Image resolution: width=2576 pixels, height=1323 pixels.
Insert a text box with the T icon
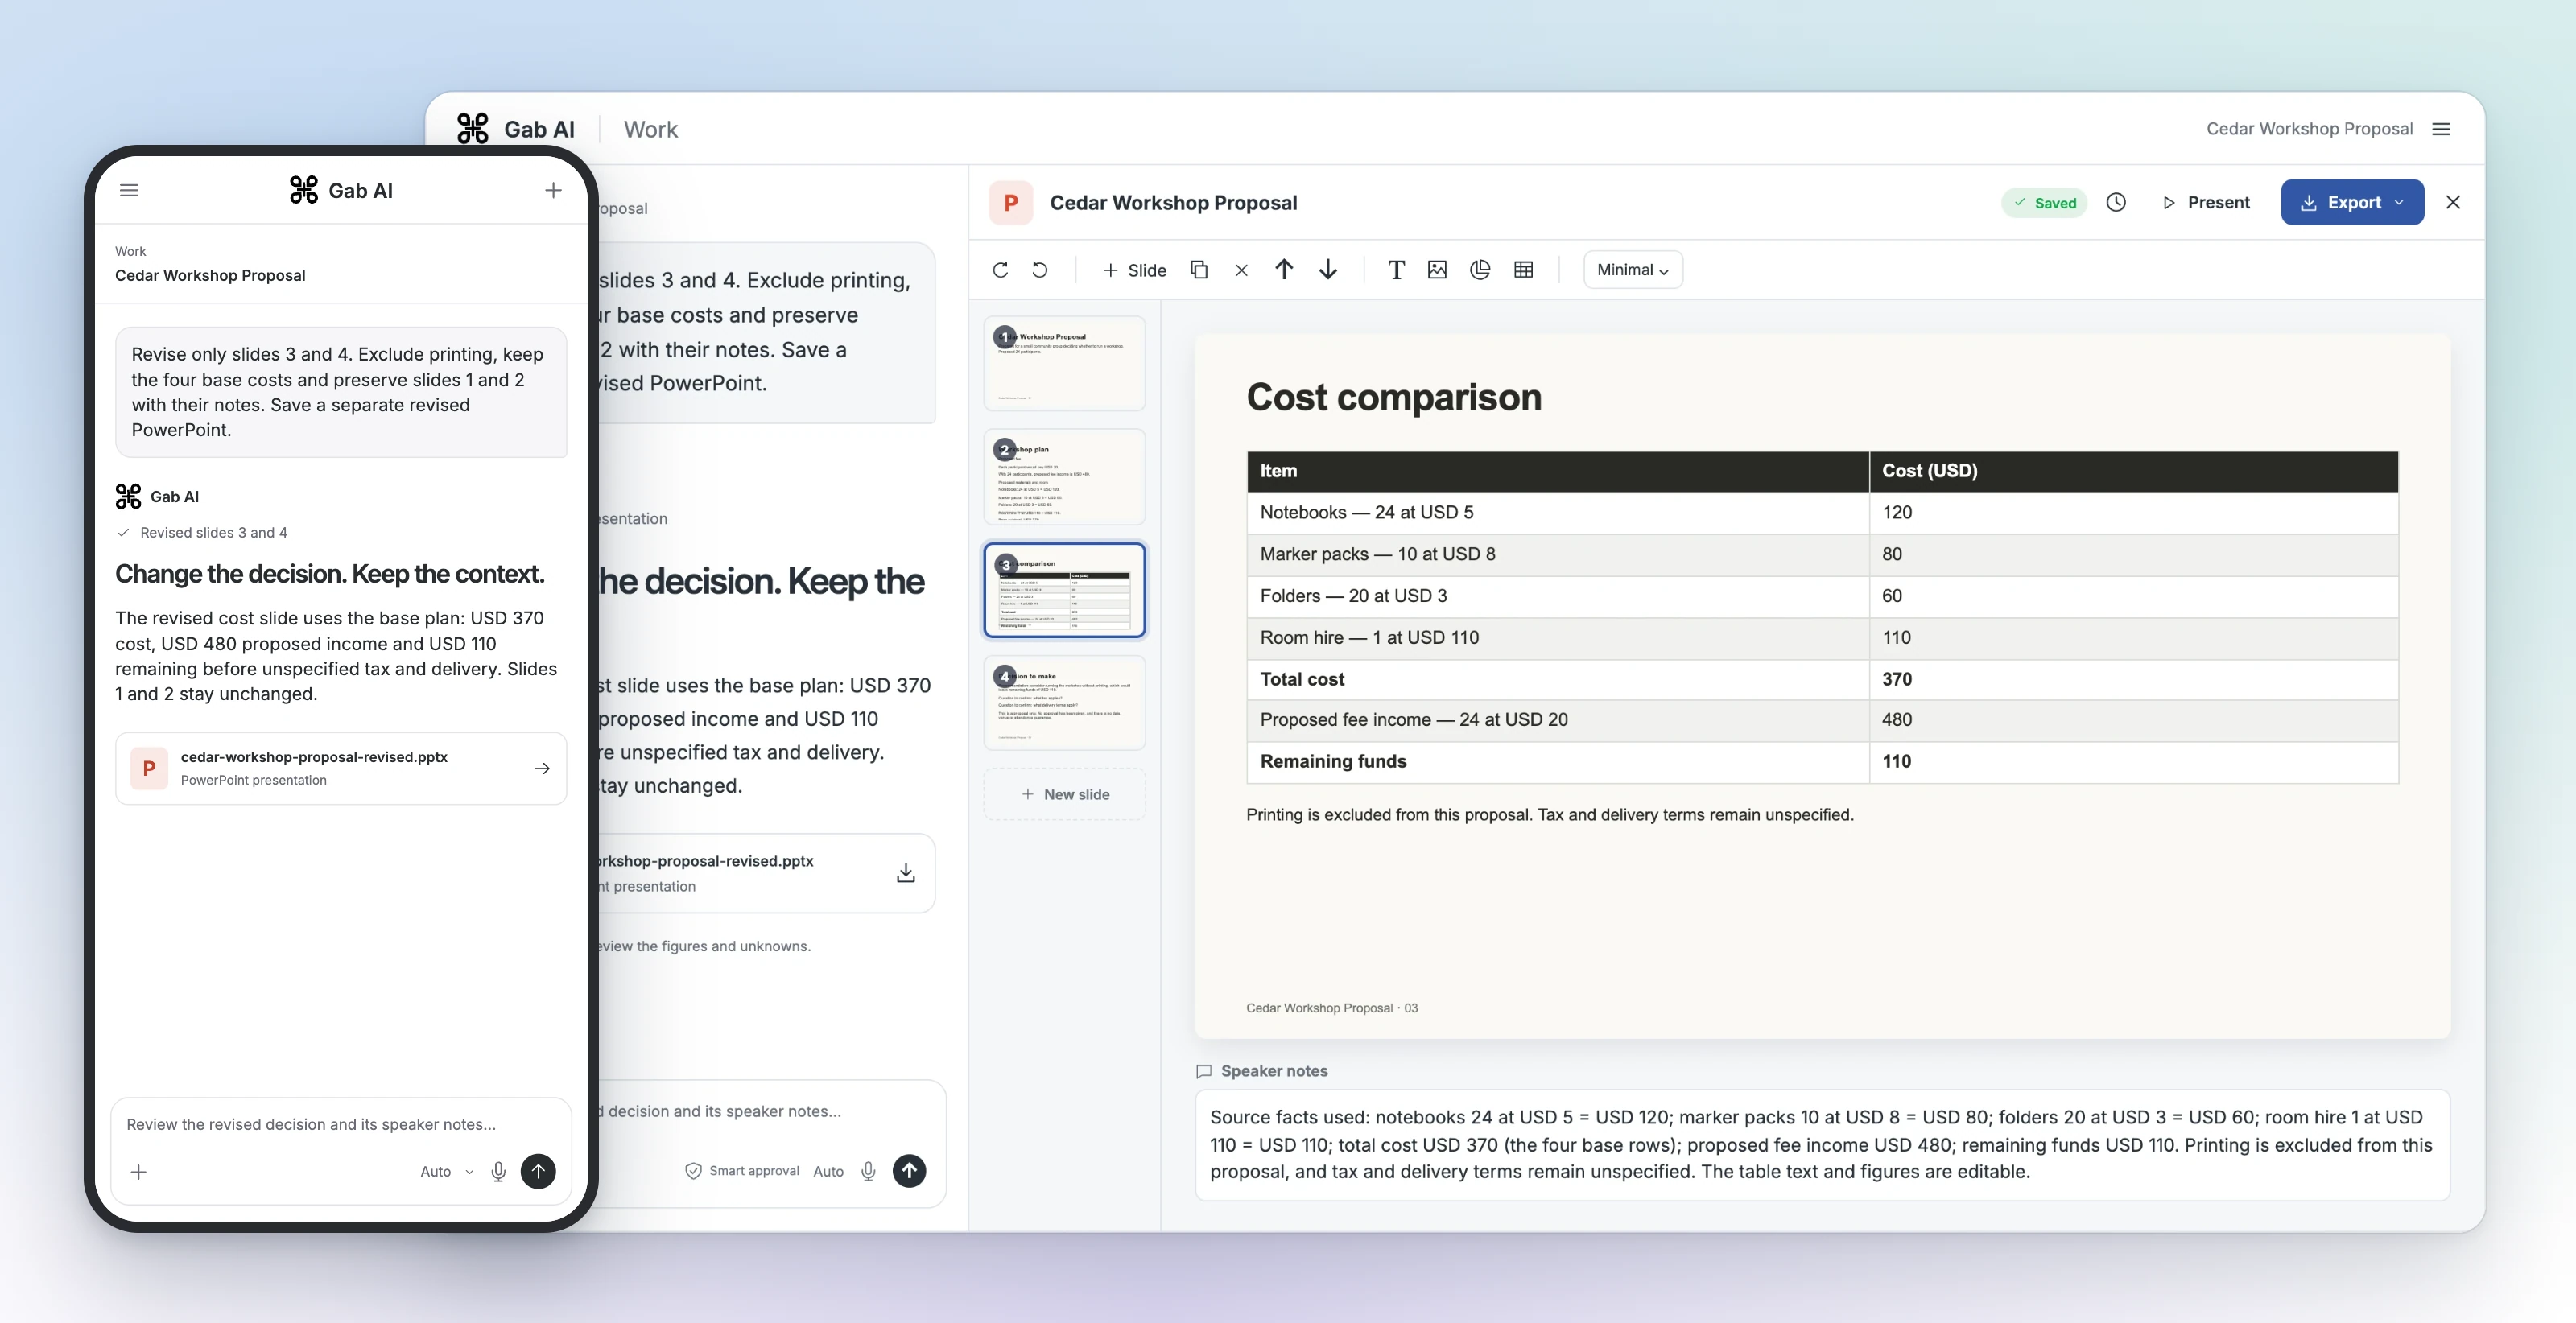(1396, 270)
